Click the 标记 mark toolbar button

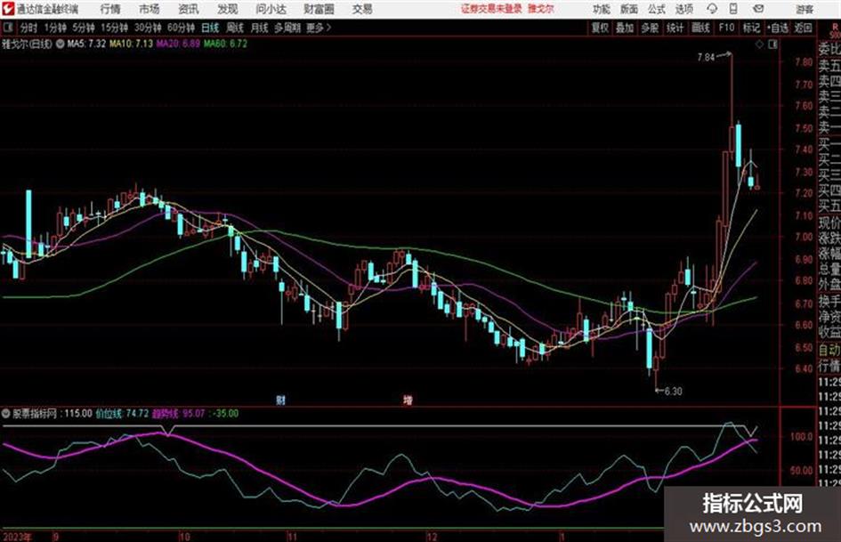751,28
